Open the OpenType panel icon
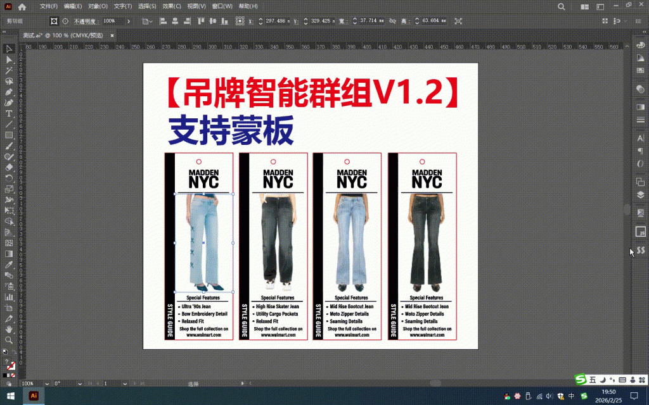 click(640, 164)
